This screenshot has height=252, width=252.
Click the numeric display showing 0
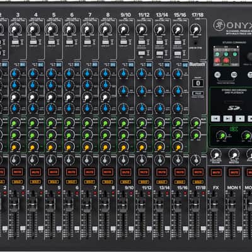198,83
